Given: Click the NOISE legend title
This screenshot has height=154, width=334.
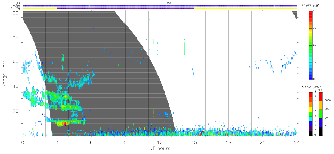Looking at the screenshot, I should 322,90.
